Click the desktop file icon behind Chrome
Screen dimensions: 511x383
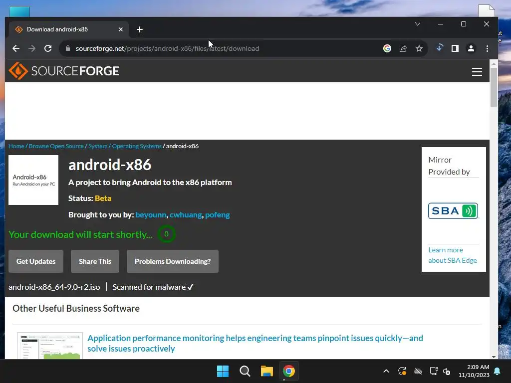[x=487, y=11]
